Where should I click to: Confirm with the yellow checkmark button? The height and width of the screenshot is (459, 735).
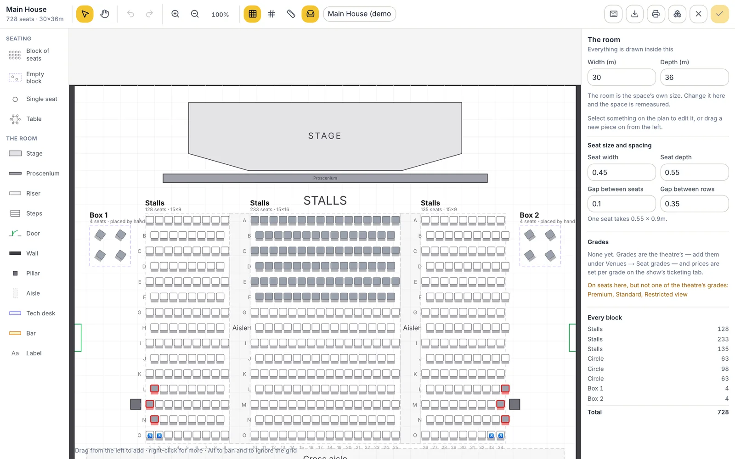720,14
